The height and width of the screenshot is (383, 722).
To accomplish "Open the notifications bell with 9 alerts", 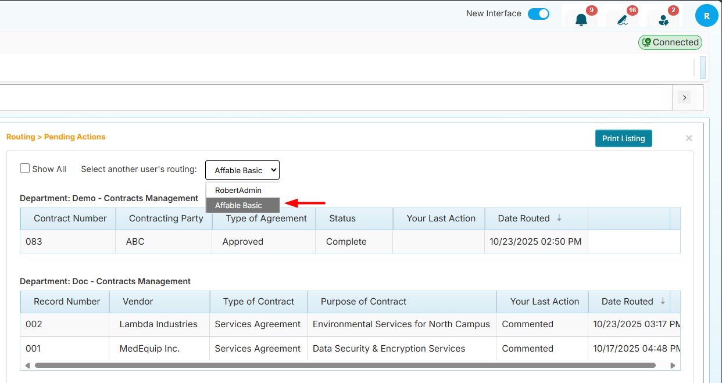I will click(581, 19).
